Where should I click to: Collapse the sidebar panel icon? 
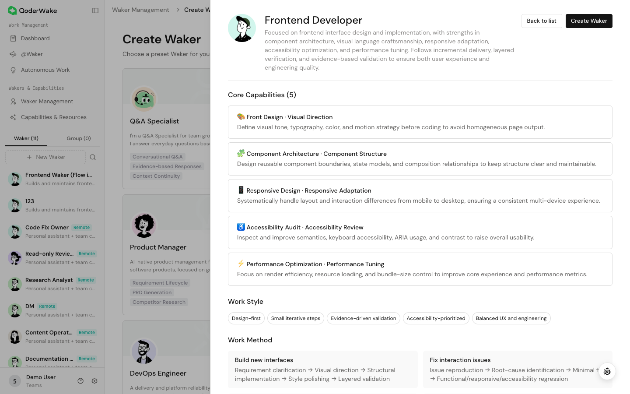[95, 11]
